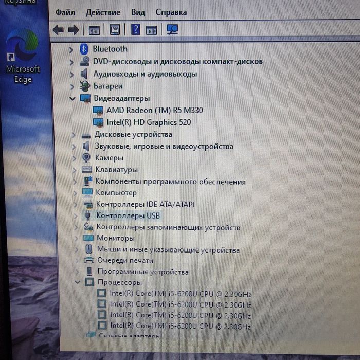This screenshot has width=360, height=360.
Task: Click the action pane toolbar icon
Action: coord(151,30)
